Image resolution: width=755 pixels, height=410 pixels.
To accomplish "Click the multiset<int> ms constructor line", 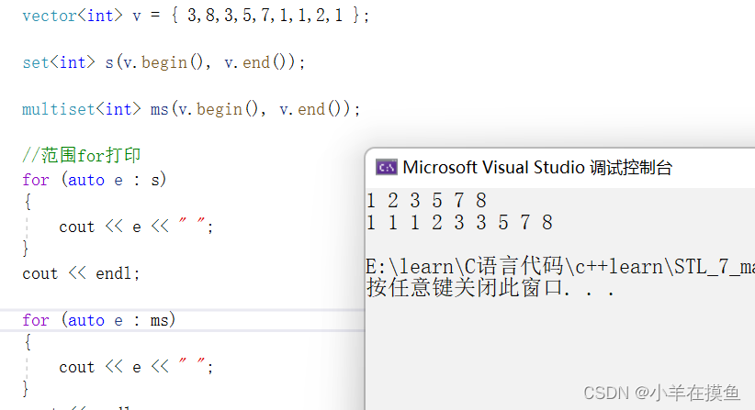I will point(191,109).
